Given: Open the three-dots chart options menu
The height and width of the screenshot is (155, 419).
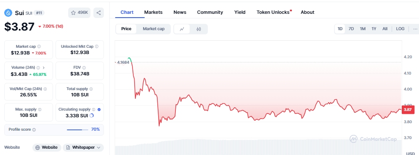Looking at the screenshot, I should 415,29.
